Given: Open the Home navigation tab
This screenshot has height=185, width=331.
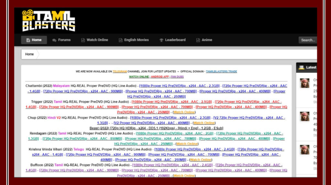Looking at the screenshot, I should point(34,40).
